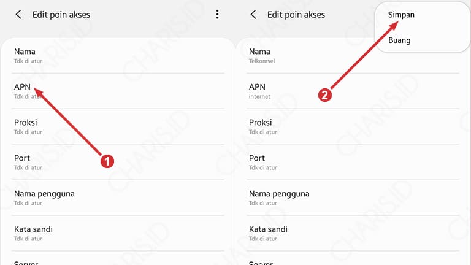Tap back arrow on right screen
This screenshot has height=265, width=471.
coord(253,14)
